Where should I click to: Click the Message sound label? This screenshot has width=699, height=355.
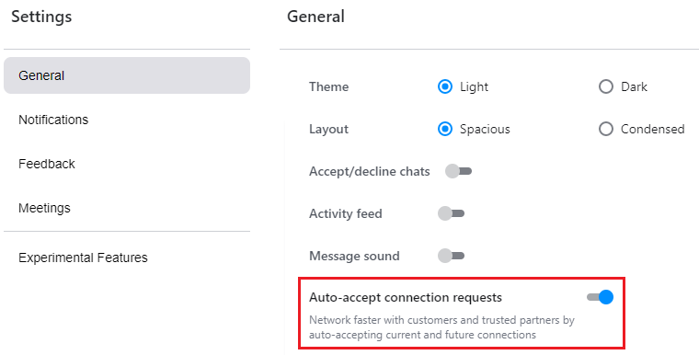(x=354, y=256)
